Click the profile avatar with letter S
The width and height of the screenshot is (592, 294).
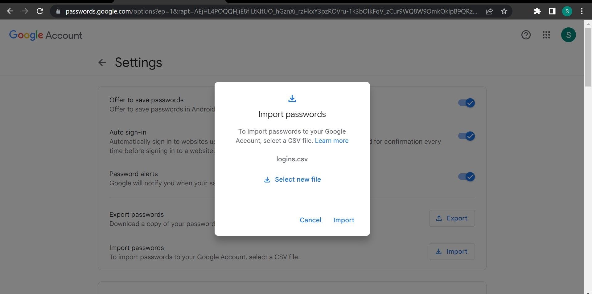pyautogui.click(x=568, y=35)
